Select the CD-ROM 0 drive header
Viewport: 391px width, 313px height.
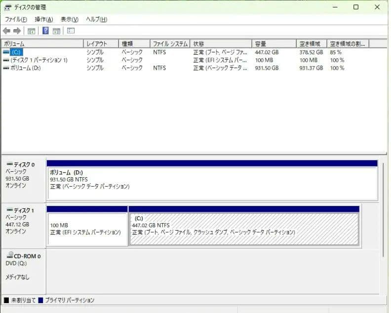pos(24,271)
